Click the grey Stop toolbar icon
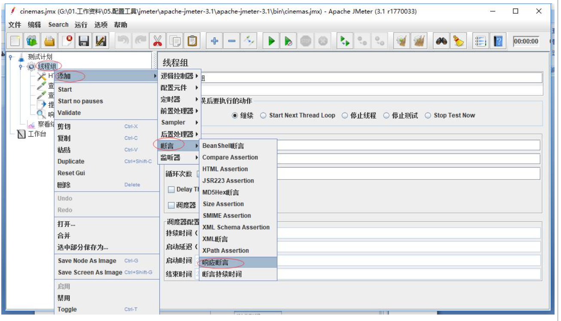Image resolution: width=561 pixels, height=321 pixels. pos(306,41)
